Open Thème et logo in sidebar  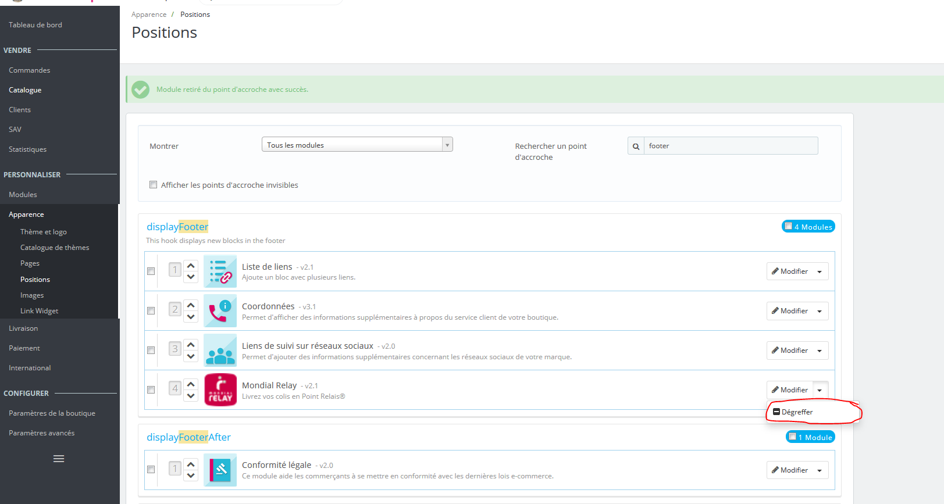44,232
